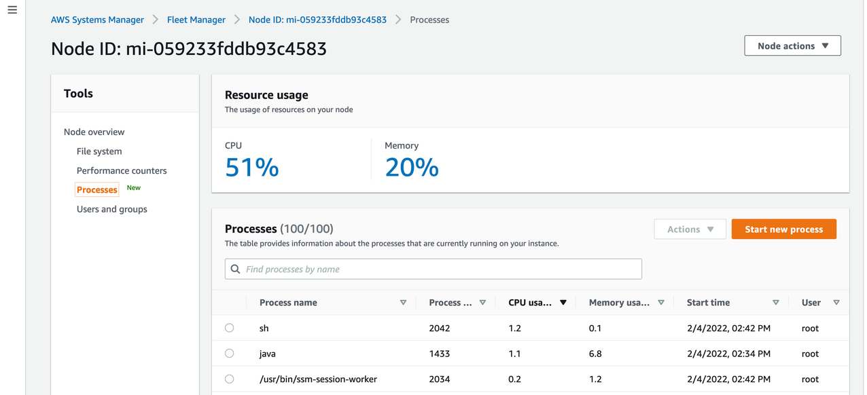
Task: Open the Node actions dropdown
Action: (792, 46)
